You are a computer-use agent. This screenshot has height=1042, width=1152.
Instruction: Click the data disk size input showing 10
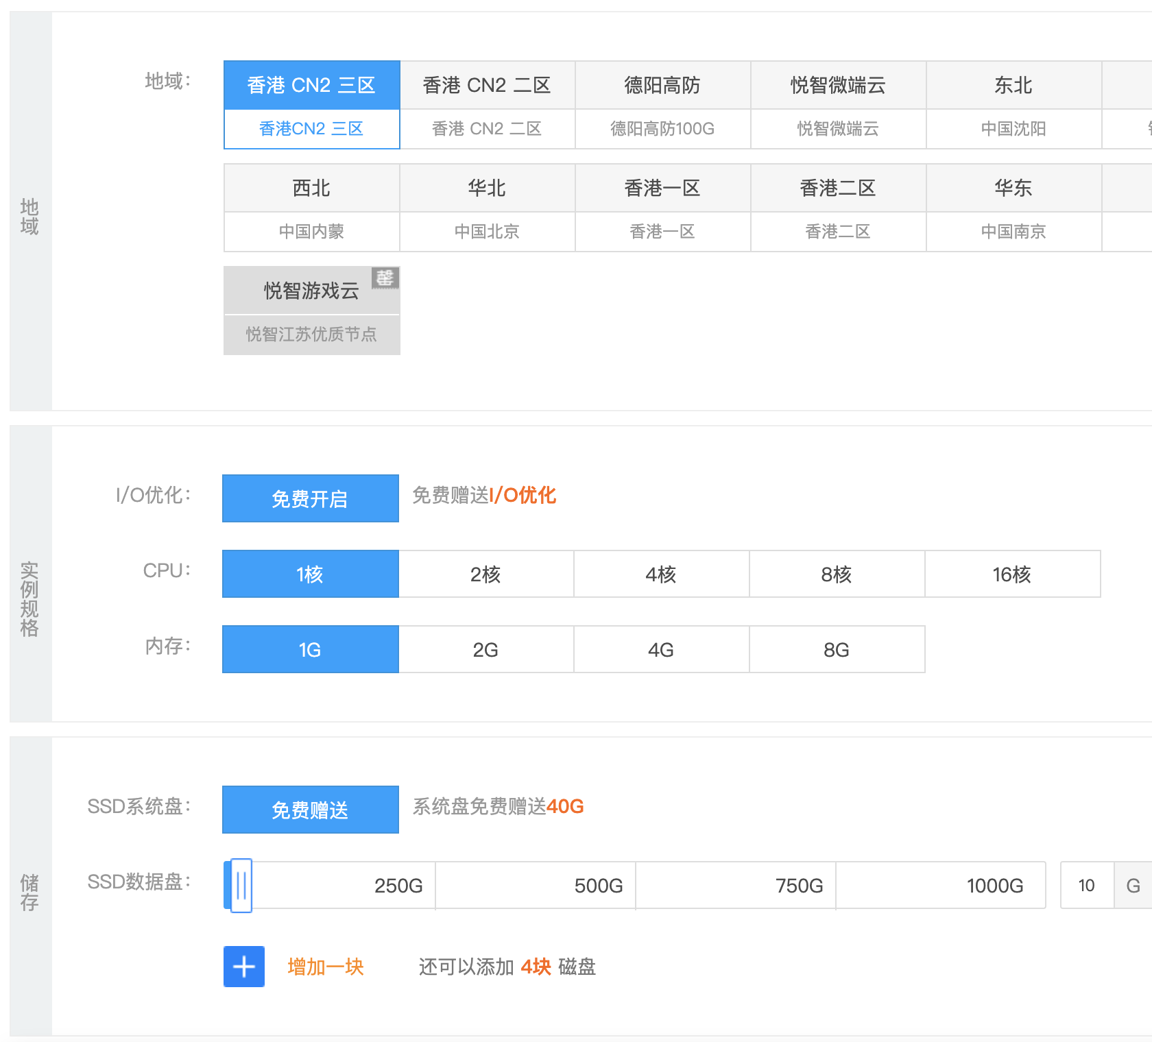click(1087, 886)
